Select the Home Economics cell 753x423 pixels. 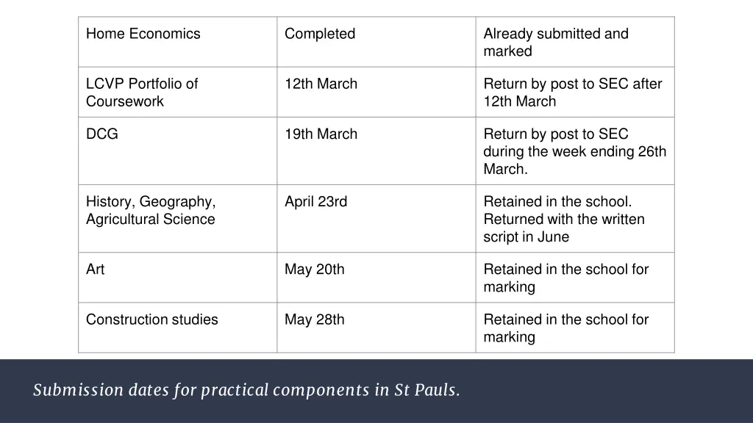[178, 42]
